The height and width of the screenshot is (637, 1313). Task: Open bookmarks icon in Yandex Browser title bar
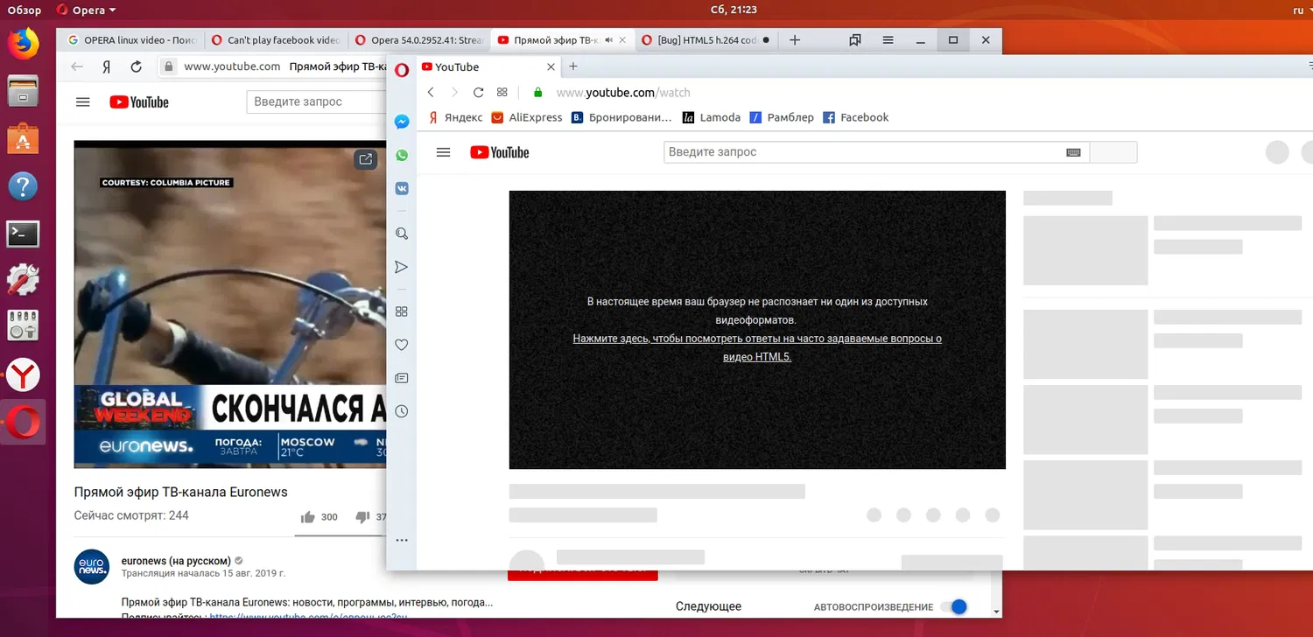pyautogui.click(x=855, y=39)
